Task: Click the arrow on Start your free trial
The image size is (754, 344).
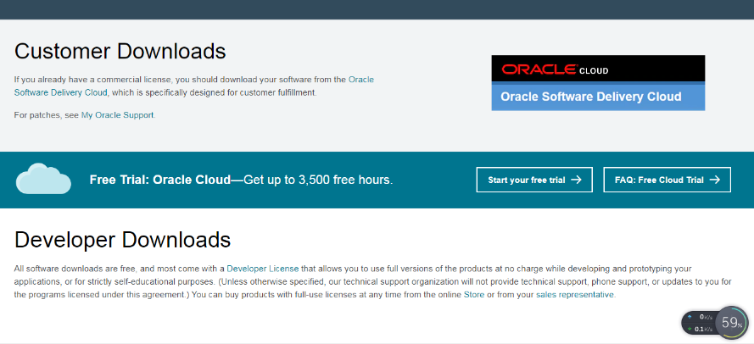Action: pyautogui.click(x=576, y=180)
